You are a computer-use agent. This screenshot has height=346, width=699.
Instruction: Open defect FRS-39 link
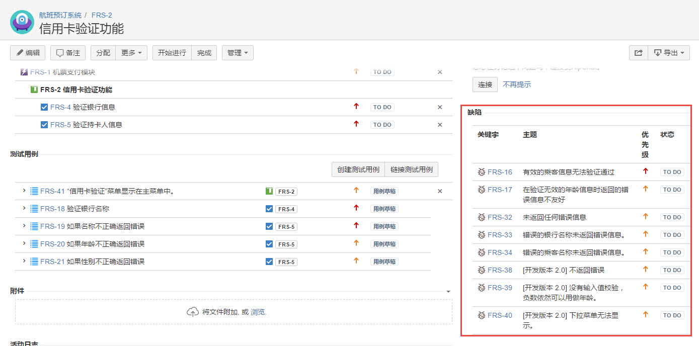pos(500,288)
